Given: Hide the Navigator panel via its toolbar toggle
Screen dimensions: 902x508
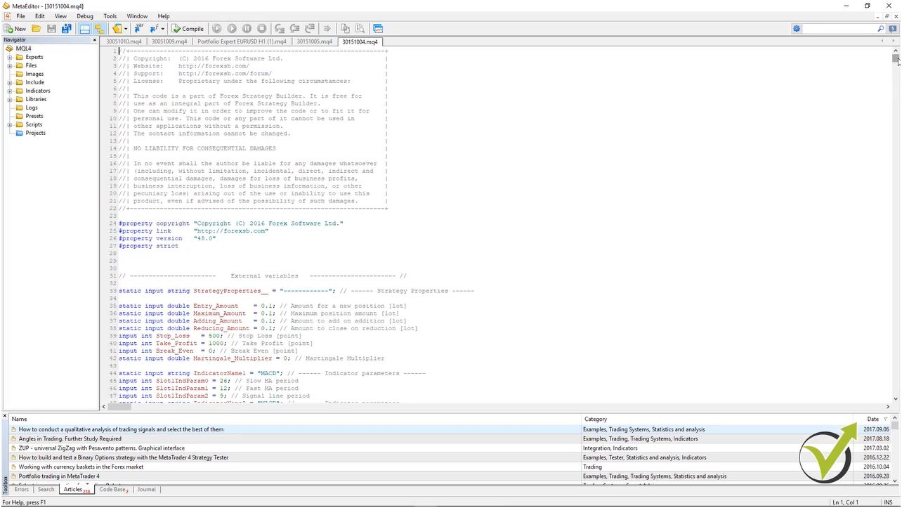Looking at the screenshot, I should click(x=98, y=28).
